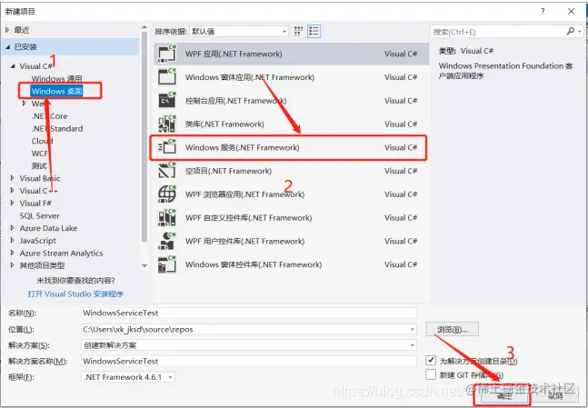Enable 新建 GIT 存储库 checkbox
588x408 pixels.
(431, 374)
